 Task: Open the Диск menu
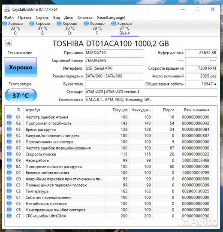[x=69, y=18]
